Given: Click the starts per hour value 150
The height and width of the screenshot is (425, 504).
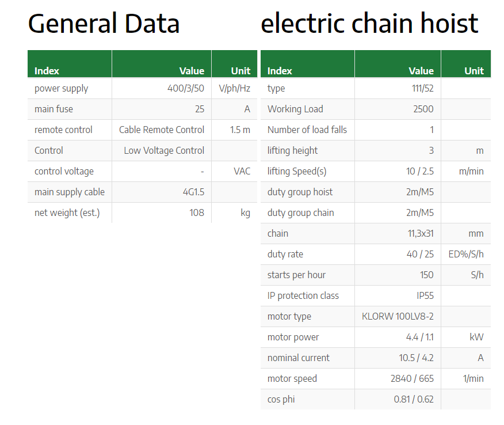Looking at the screenshot, I should 426,275.
